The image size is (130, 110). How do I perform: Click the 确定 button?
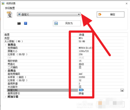(x=110, y=14)
